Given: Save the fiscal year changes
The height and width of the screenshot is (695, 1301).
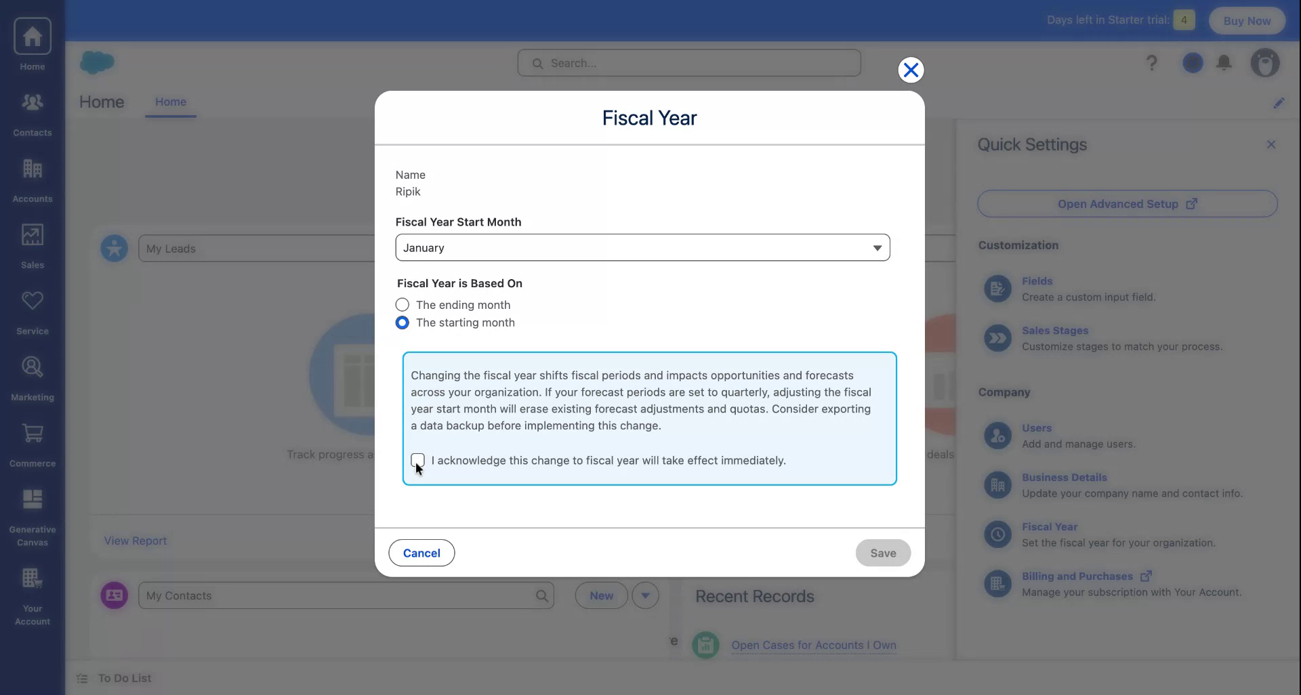Looking at the screenshot, I should (883, 553).
